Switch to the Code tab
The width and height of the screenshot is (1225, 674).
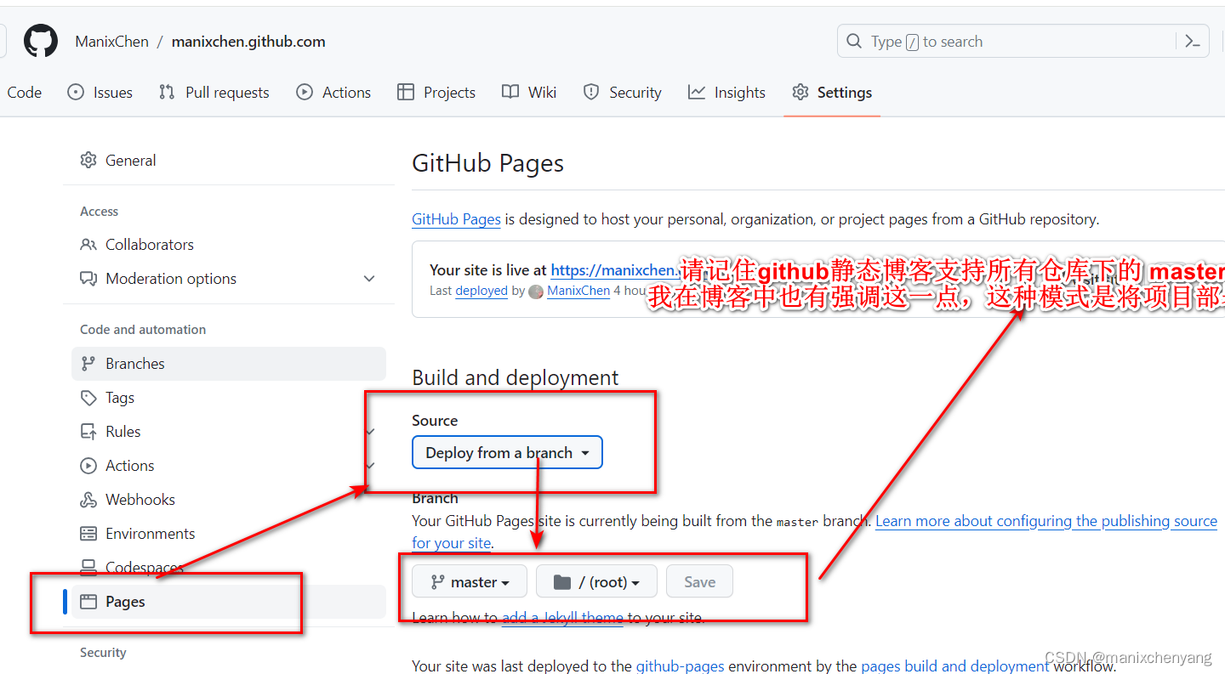[x=24, y=93]
